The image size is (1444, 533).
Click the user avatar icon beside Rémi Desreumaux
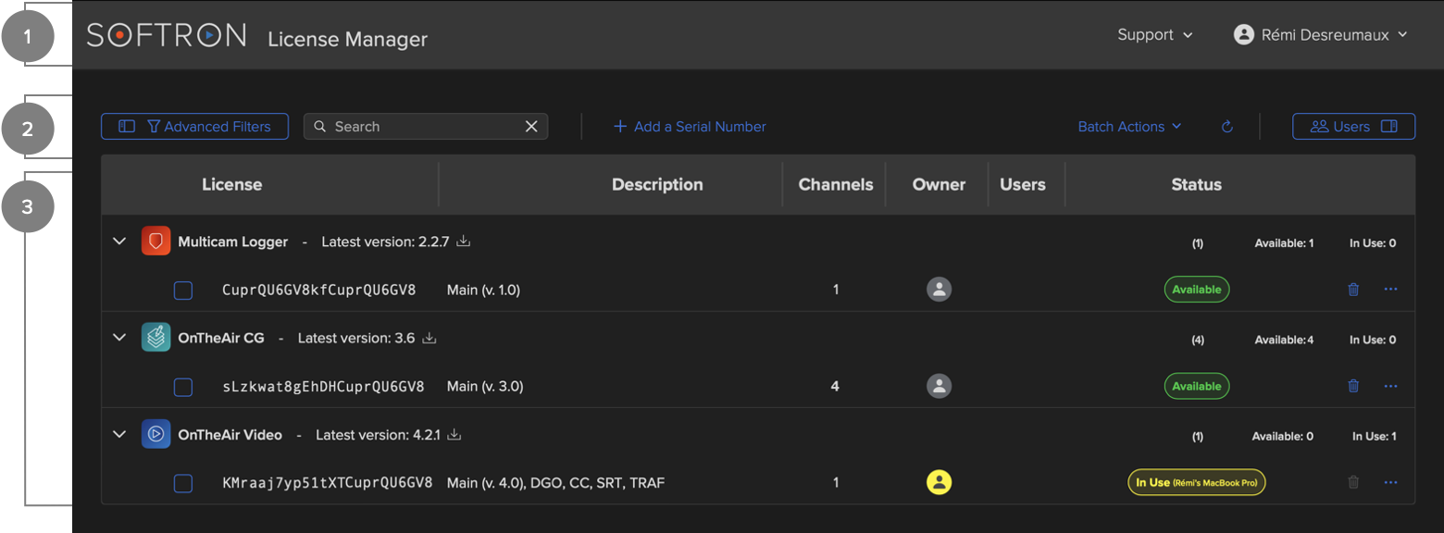point(1244,35)
